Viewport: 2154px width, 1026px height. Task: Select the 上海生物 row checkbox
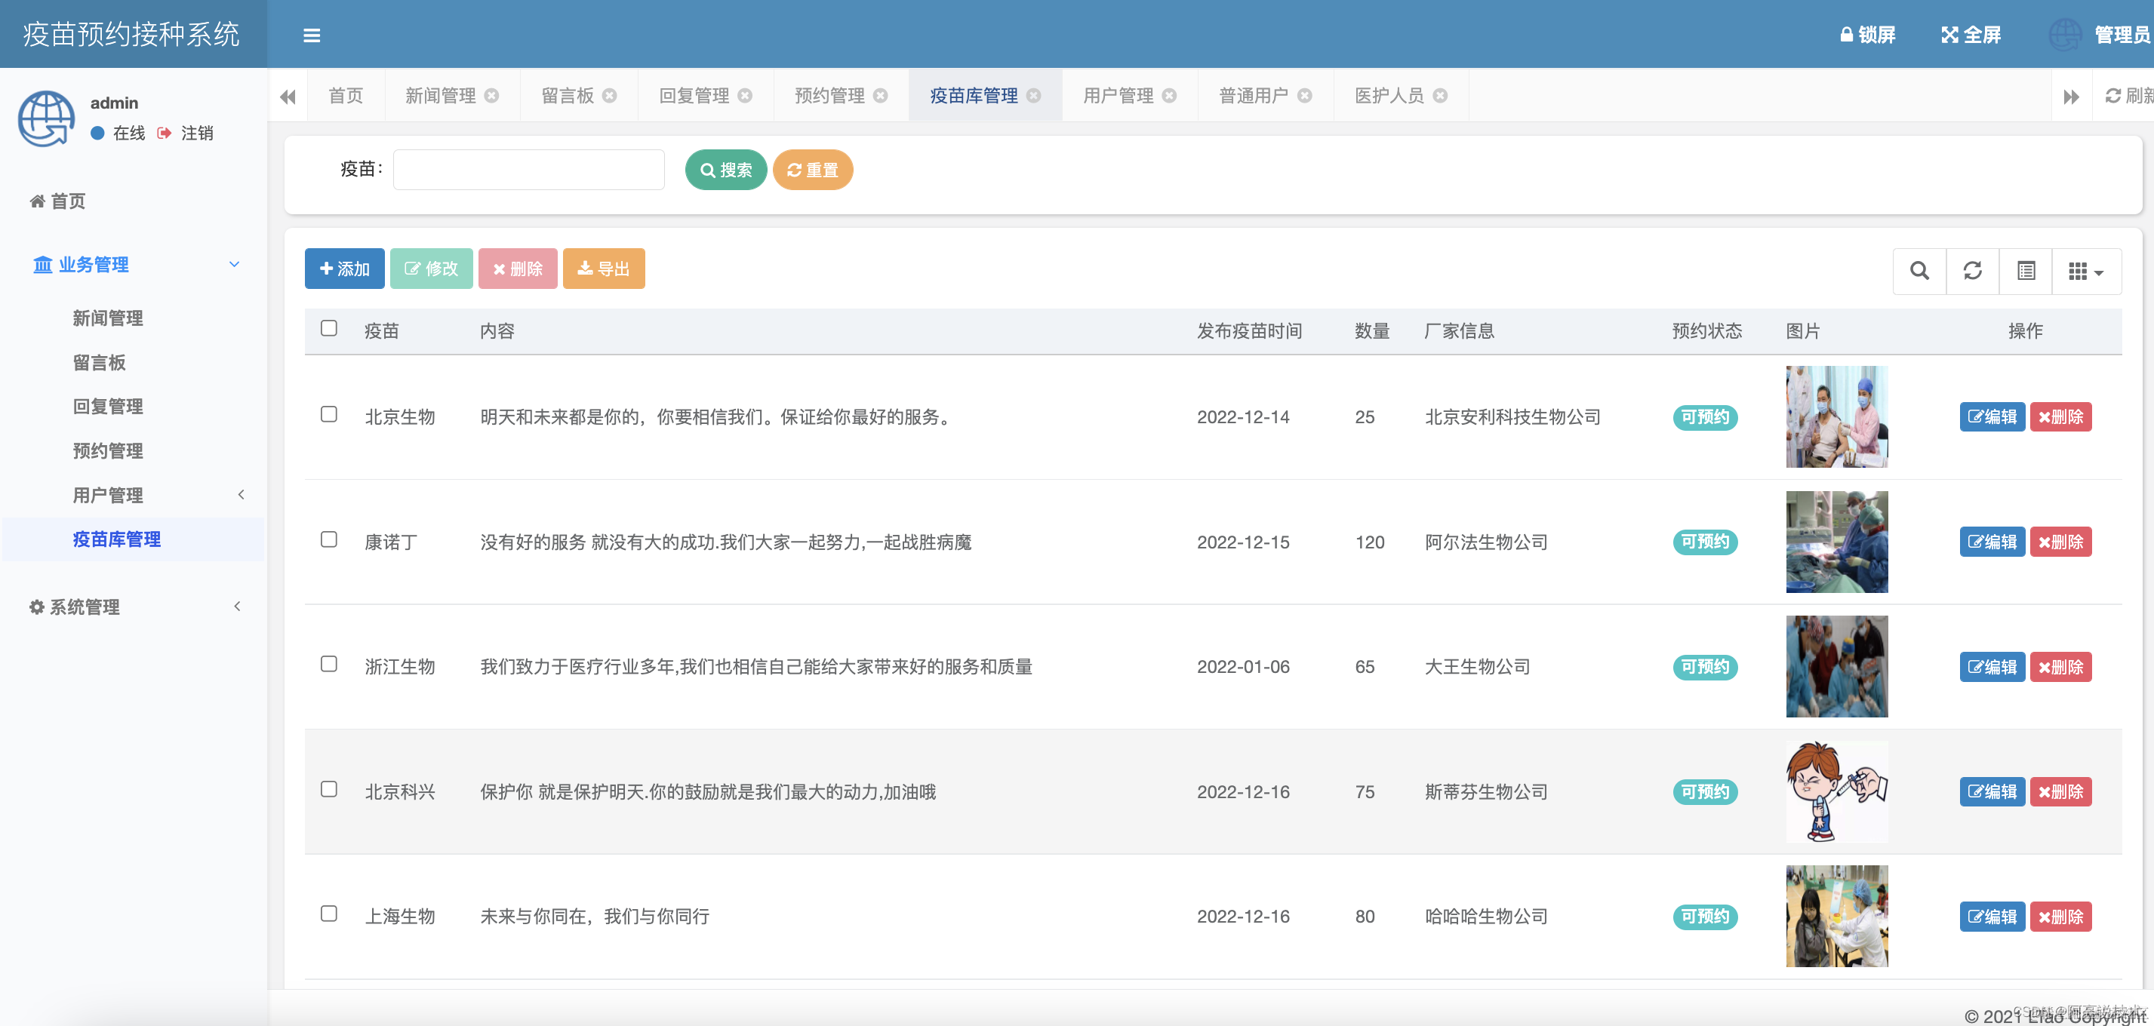point(328,913)
